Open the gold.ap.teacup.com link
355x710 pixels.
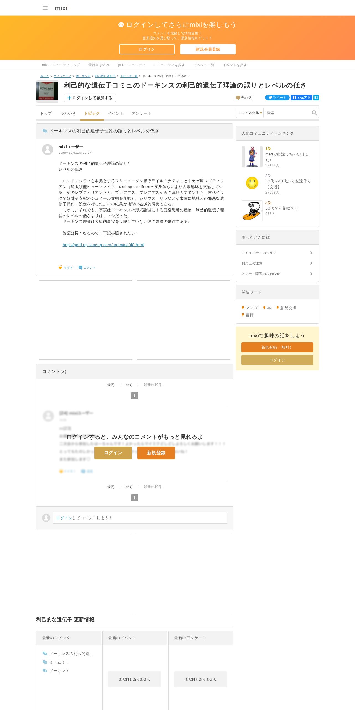point(103,245)
